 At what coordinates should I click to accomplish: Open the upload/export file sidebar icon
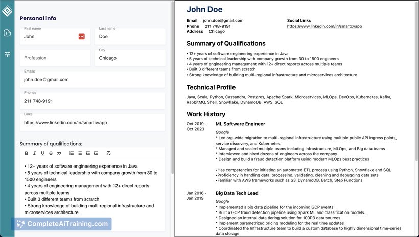point(7,33)
